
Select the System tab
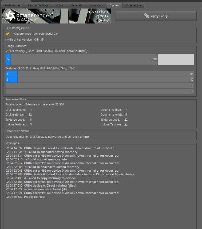[114, 5]
